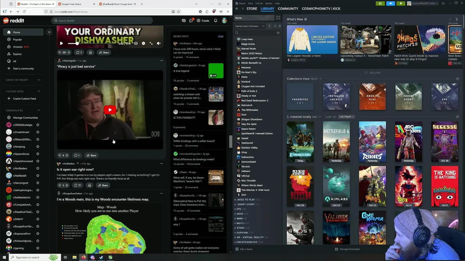Toggle closed captions on dishwasher video

[136, 43]
